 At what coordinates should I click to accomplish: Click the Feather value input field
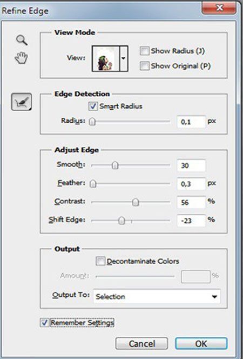click(191, 184)
